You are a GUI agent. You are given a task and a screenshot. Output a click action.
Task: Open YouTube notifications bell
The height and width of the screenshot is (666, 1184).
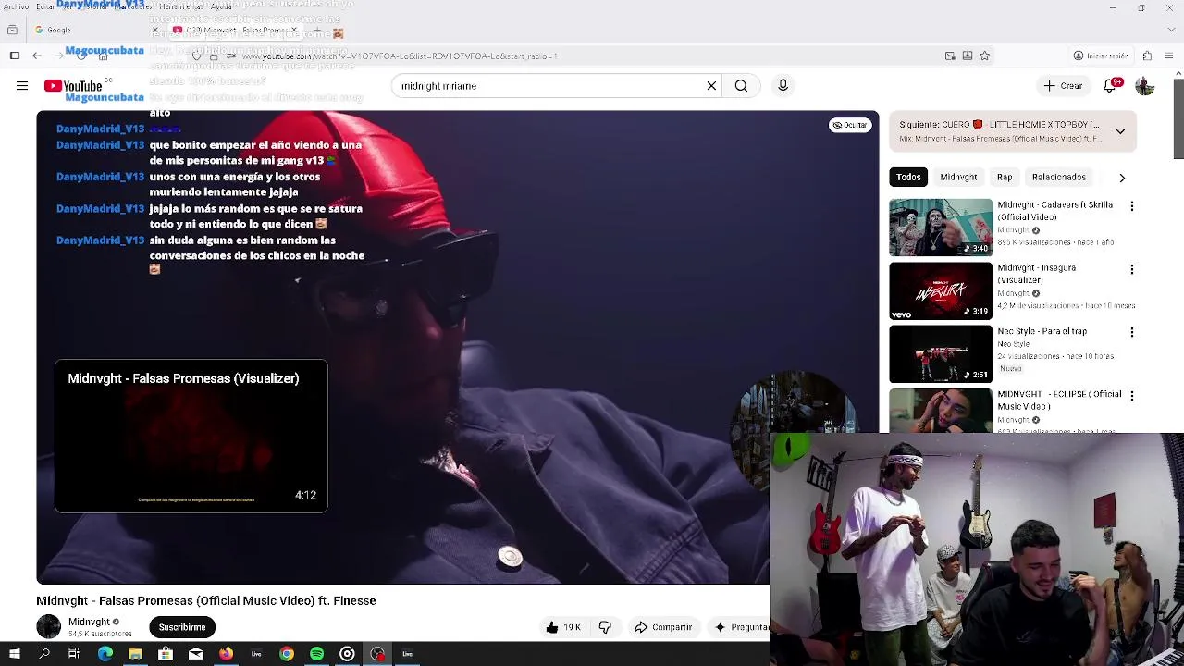click(x=1110, y=86)
